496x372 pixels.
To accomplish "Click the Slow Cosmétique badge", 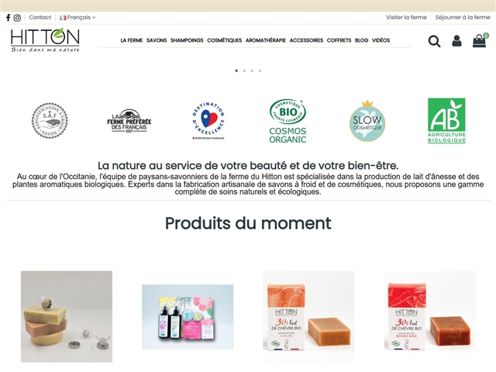I will pos(367,121).
